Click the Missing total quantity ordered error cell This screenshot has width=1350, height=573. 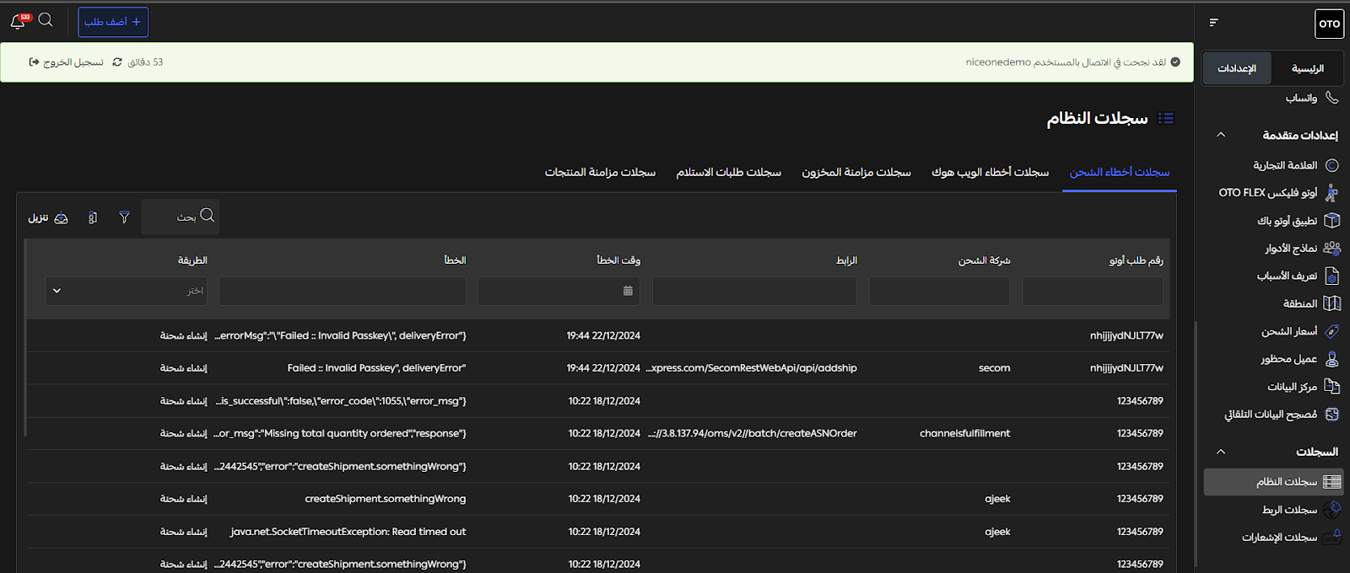click(340, 433)
